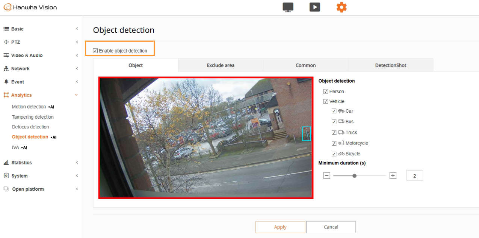Expand the System menu chevron
The image size is (479, 238).
tap(77, 176)
